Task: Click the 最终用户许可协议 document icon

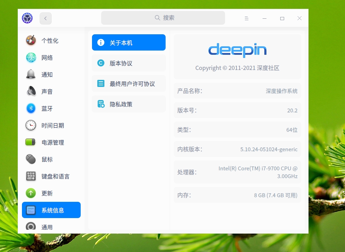Action: pos(101,83)
